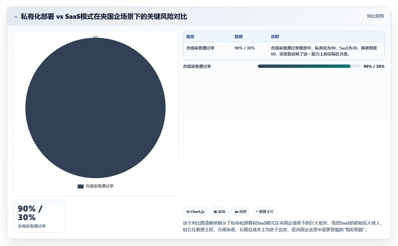Viewport: 398px width, 246px height.
Task: Click the square icon in 表格 chip
Action: point(215,212)
